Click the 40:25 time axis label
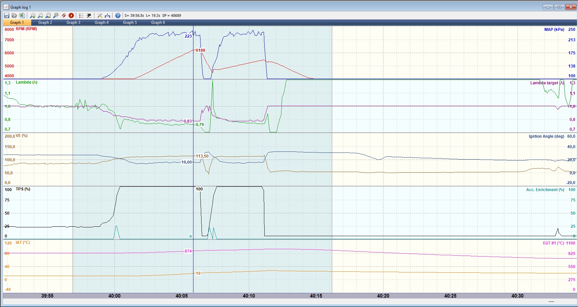 pos(450,296)
